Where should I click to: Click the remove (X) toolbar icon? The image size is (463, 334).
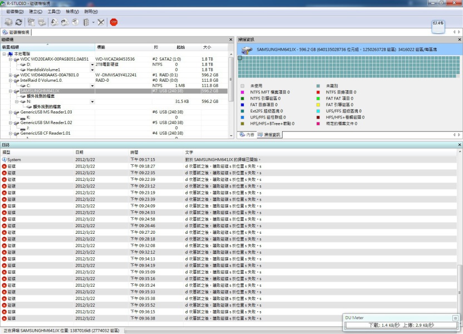(x=101, y=22)
